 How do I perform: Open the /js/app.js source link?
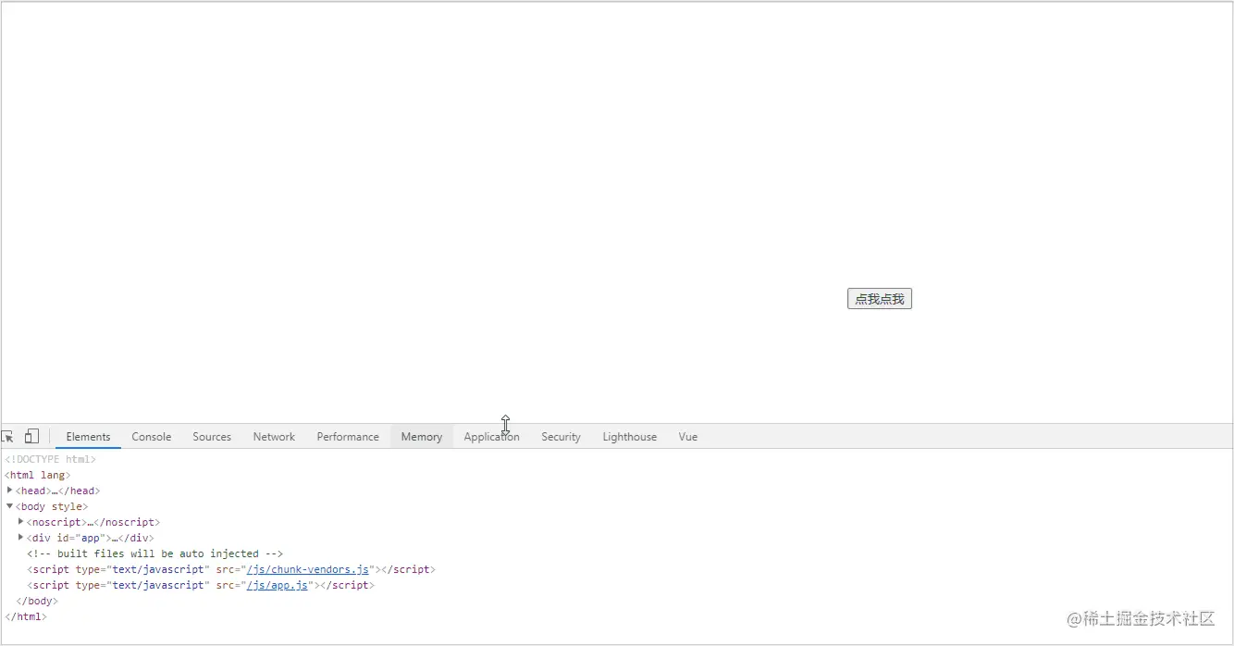coord(278,585)
